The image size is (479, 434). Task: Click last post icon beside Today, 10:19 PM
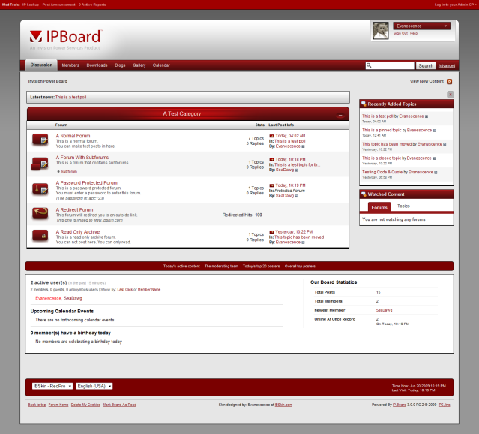271,185
